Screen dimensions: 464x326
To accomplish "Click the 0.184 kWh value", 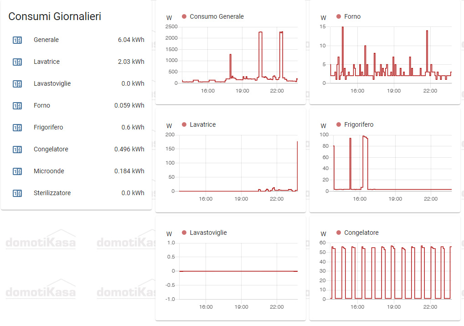I will [x=129, y=171].
